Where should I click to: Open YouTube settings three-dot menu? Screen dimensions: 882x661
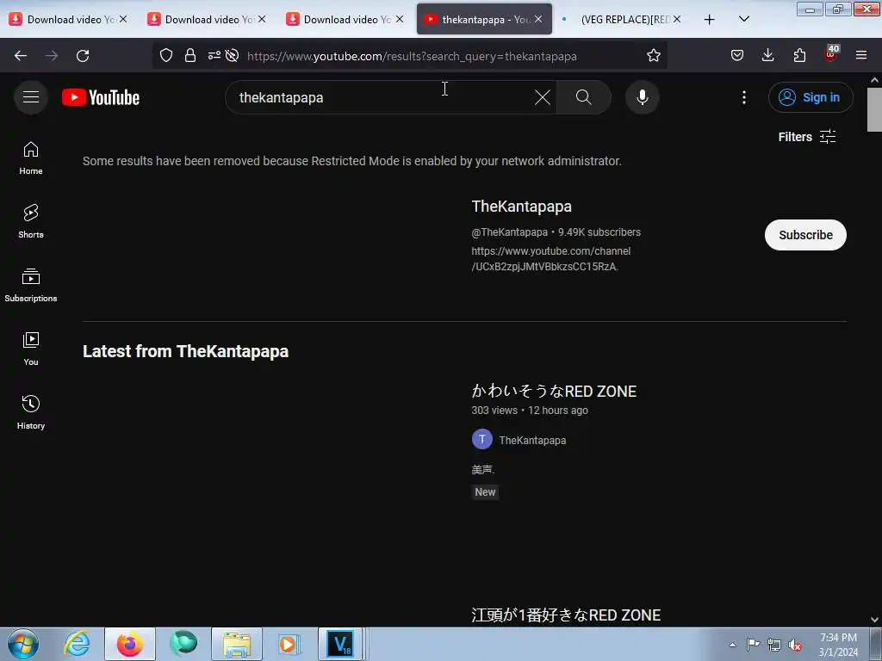pos(743,97)
